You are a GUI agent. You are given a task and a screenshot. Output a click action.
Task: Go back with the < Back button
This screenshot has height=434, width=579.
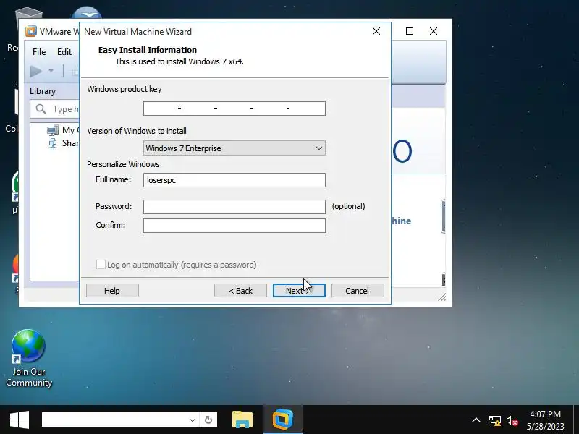[240, 291]
